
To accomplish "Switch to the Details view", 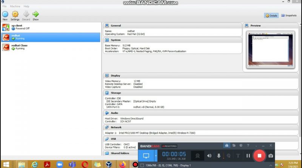I will coord(271,15).
